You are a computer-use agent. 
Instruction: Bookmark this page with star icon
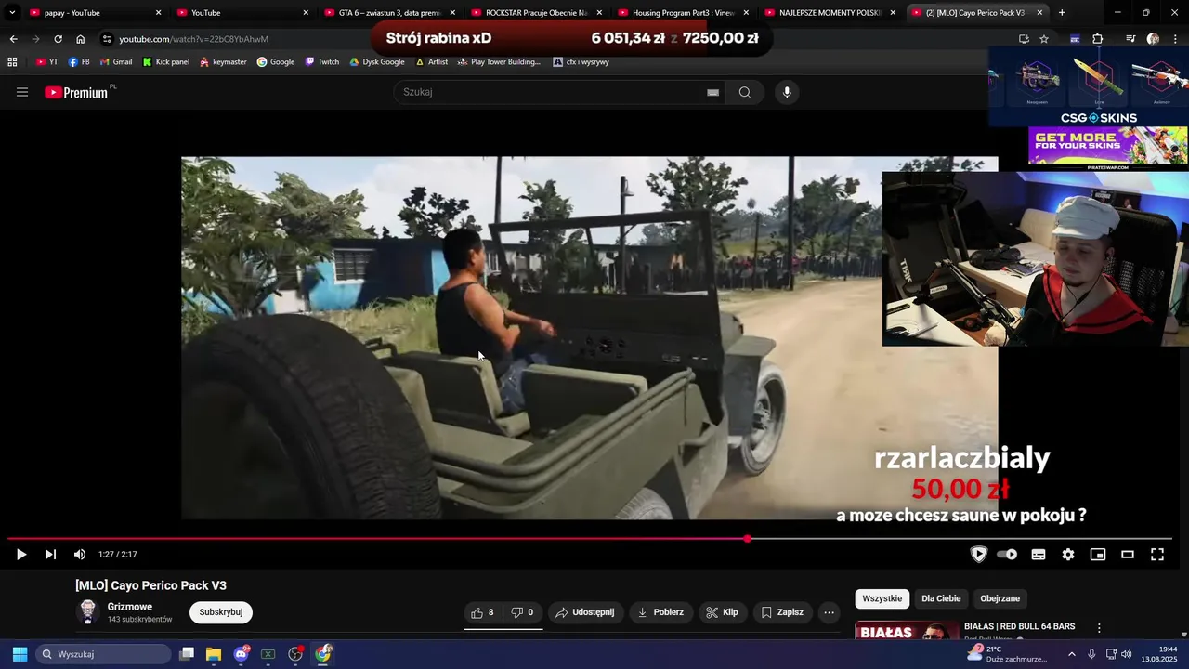1044,39
